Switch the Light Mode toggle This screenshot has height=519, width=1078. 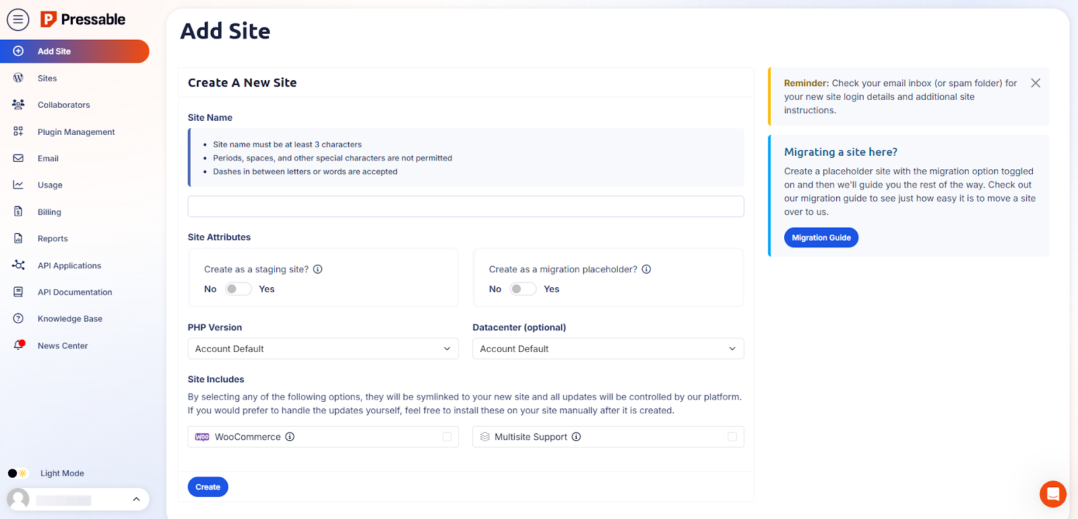tap(18, 473)
